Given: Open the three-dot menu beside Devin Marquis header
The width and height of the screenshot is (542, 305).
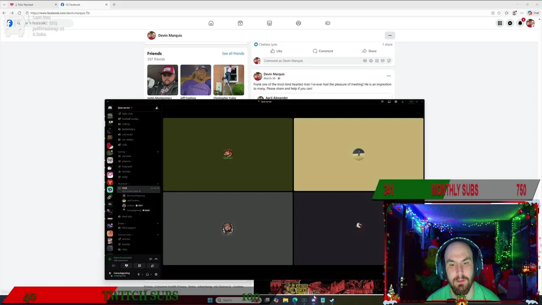Looking at the screenshot, I should coord(390,36).
